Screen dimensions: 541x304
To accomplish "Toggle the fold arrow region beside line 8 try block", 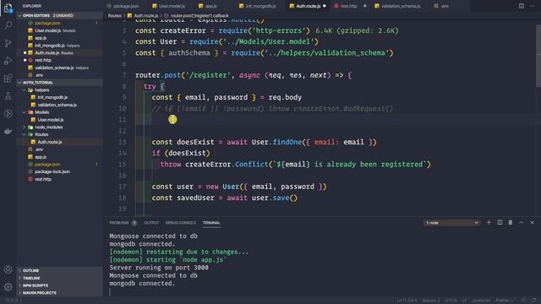I will pyautogui.click(x=132, y=86).
